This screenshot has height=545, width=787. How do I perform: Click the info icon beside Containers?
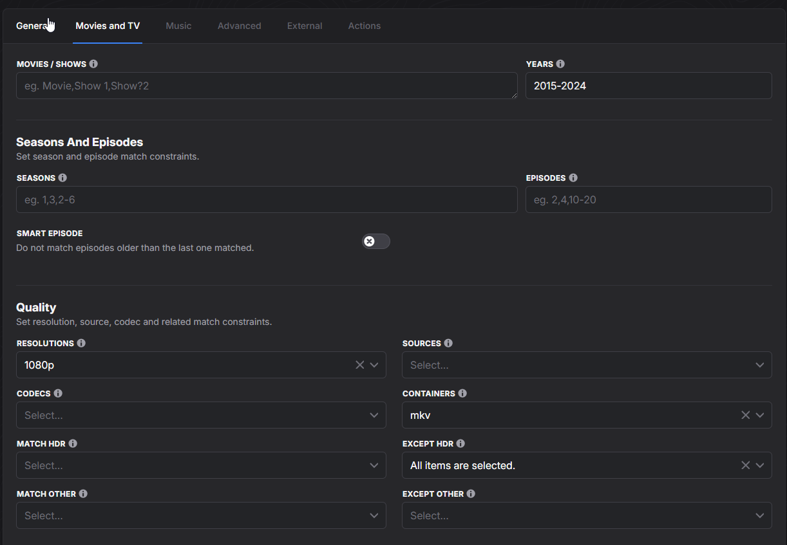tap(462, 393)
